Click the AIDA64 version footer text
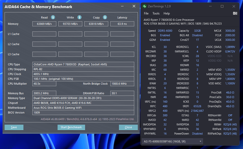 point(87,119)
